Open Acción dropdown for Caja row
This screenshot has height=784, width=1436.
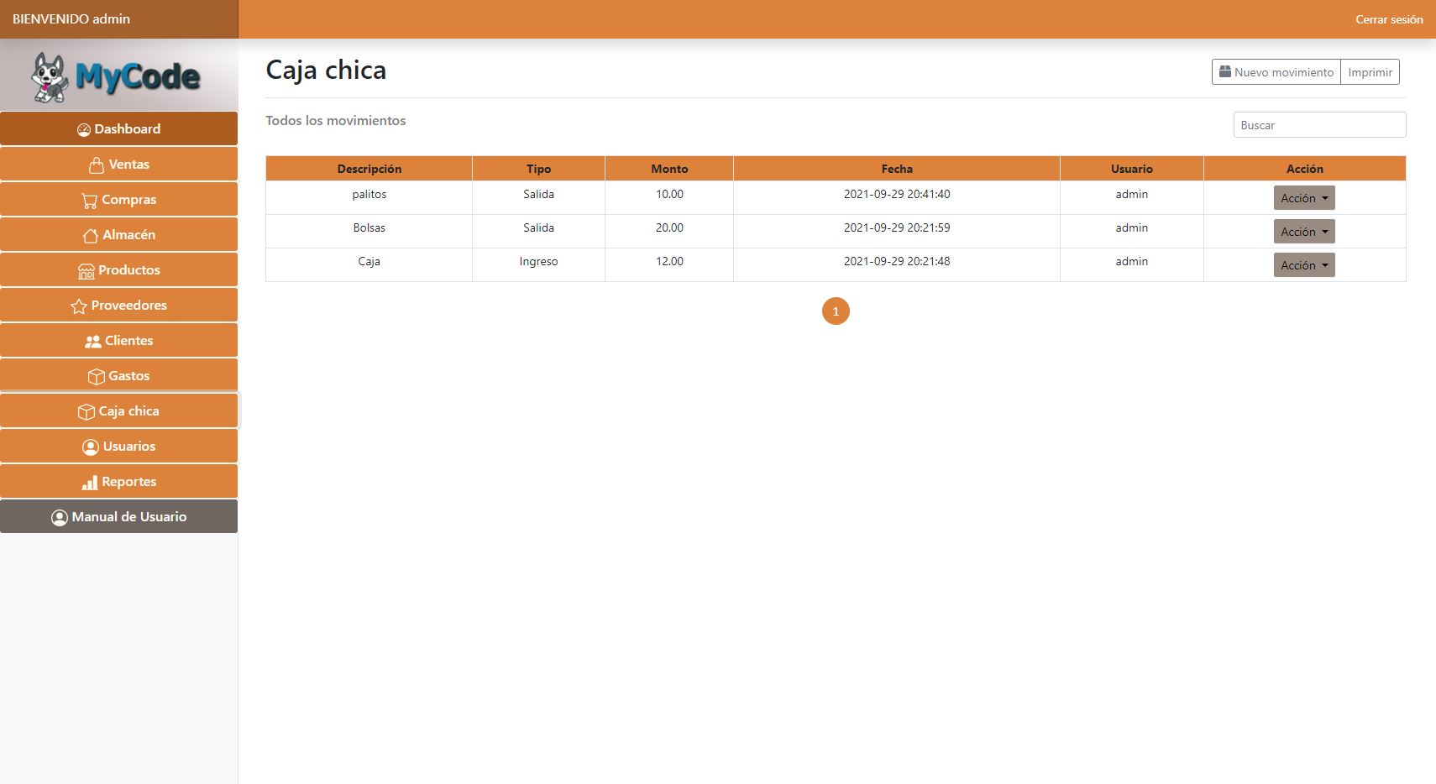click(1303, 265)
